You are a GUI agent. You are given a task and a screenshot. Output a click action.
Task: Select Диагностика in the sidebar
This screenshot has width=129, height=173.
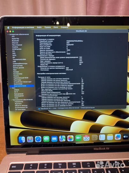click(18, 66)
